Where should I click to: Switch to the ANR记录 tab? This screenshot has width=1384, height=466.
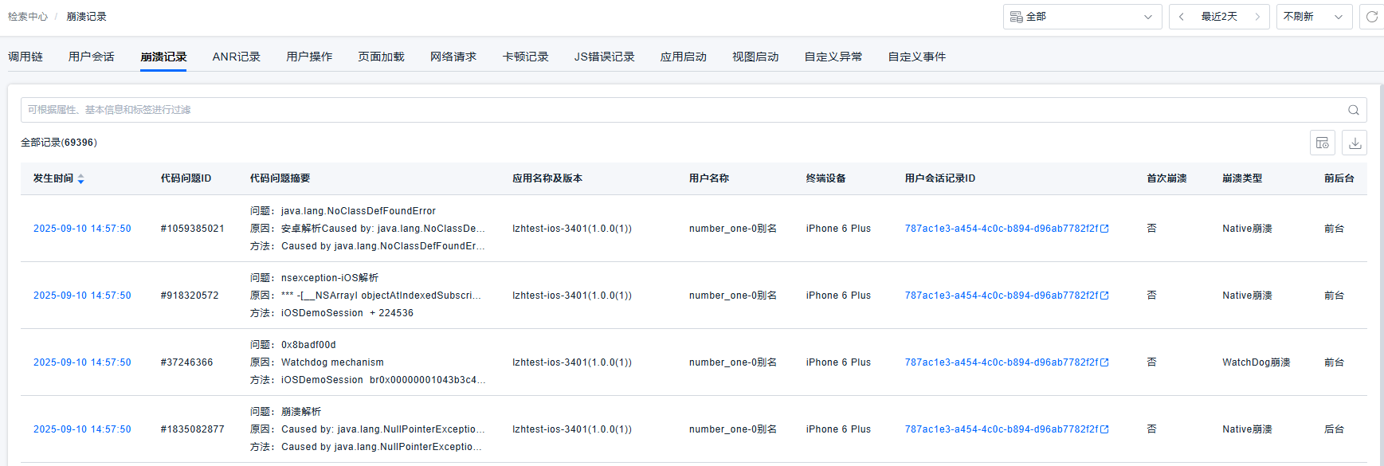[x=236, y=57]
